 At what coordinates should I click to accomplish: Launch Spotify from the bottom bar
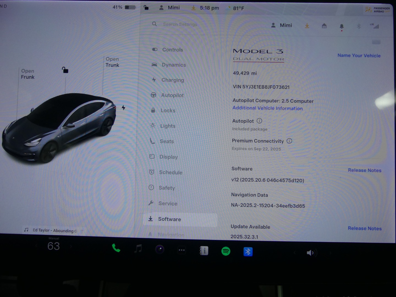click(226, 251)
